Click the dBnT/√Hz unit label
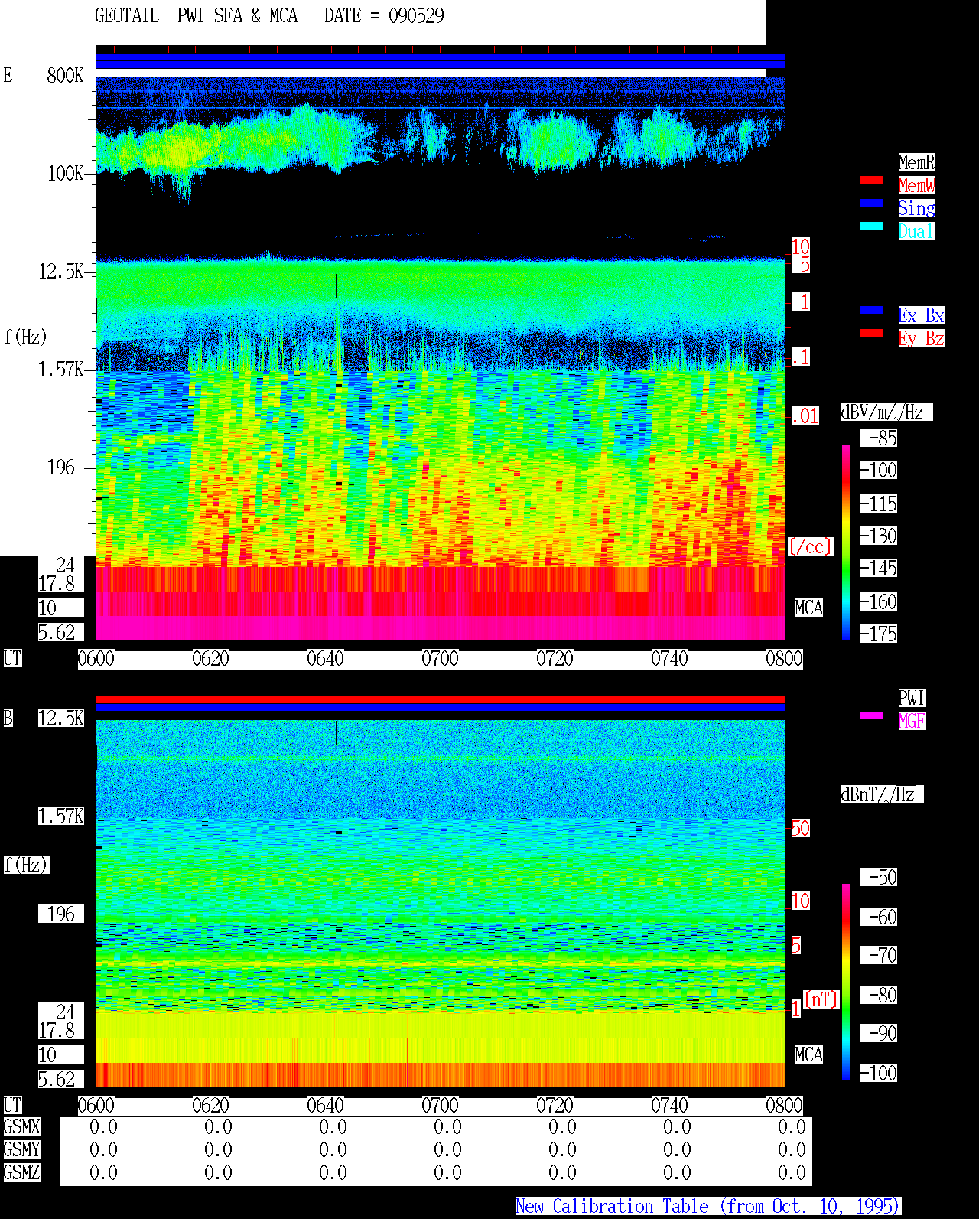 (x=883, y=794)
